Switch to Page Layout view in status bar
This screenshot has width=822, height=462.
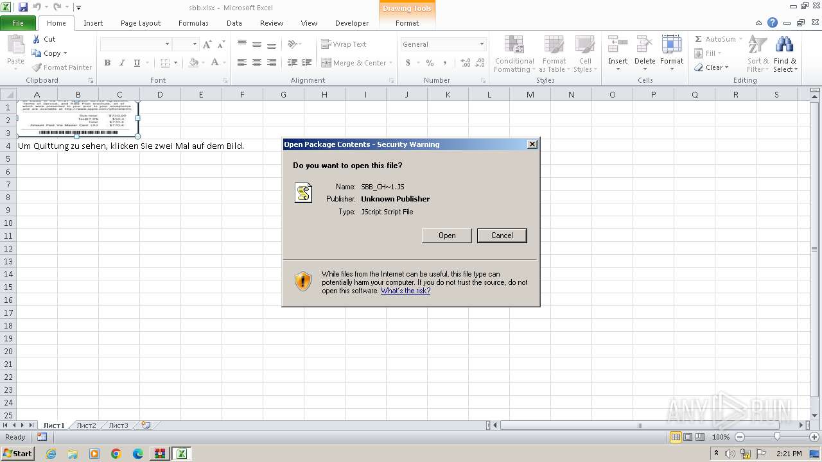click(688, 437)
